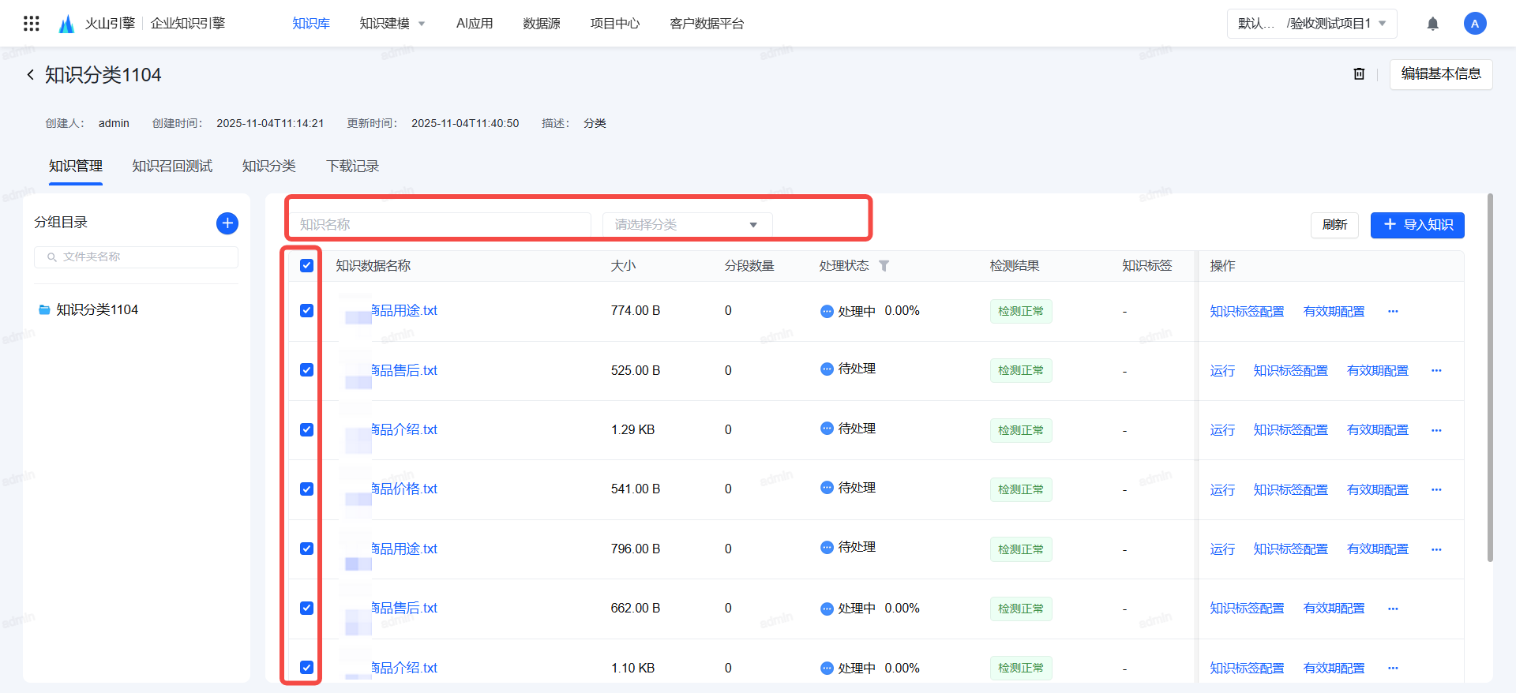Click the back arrow beside 知识分类1104
The width and height of the screenshot is (1516, 693).
coord(31,75)
